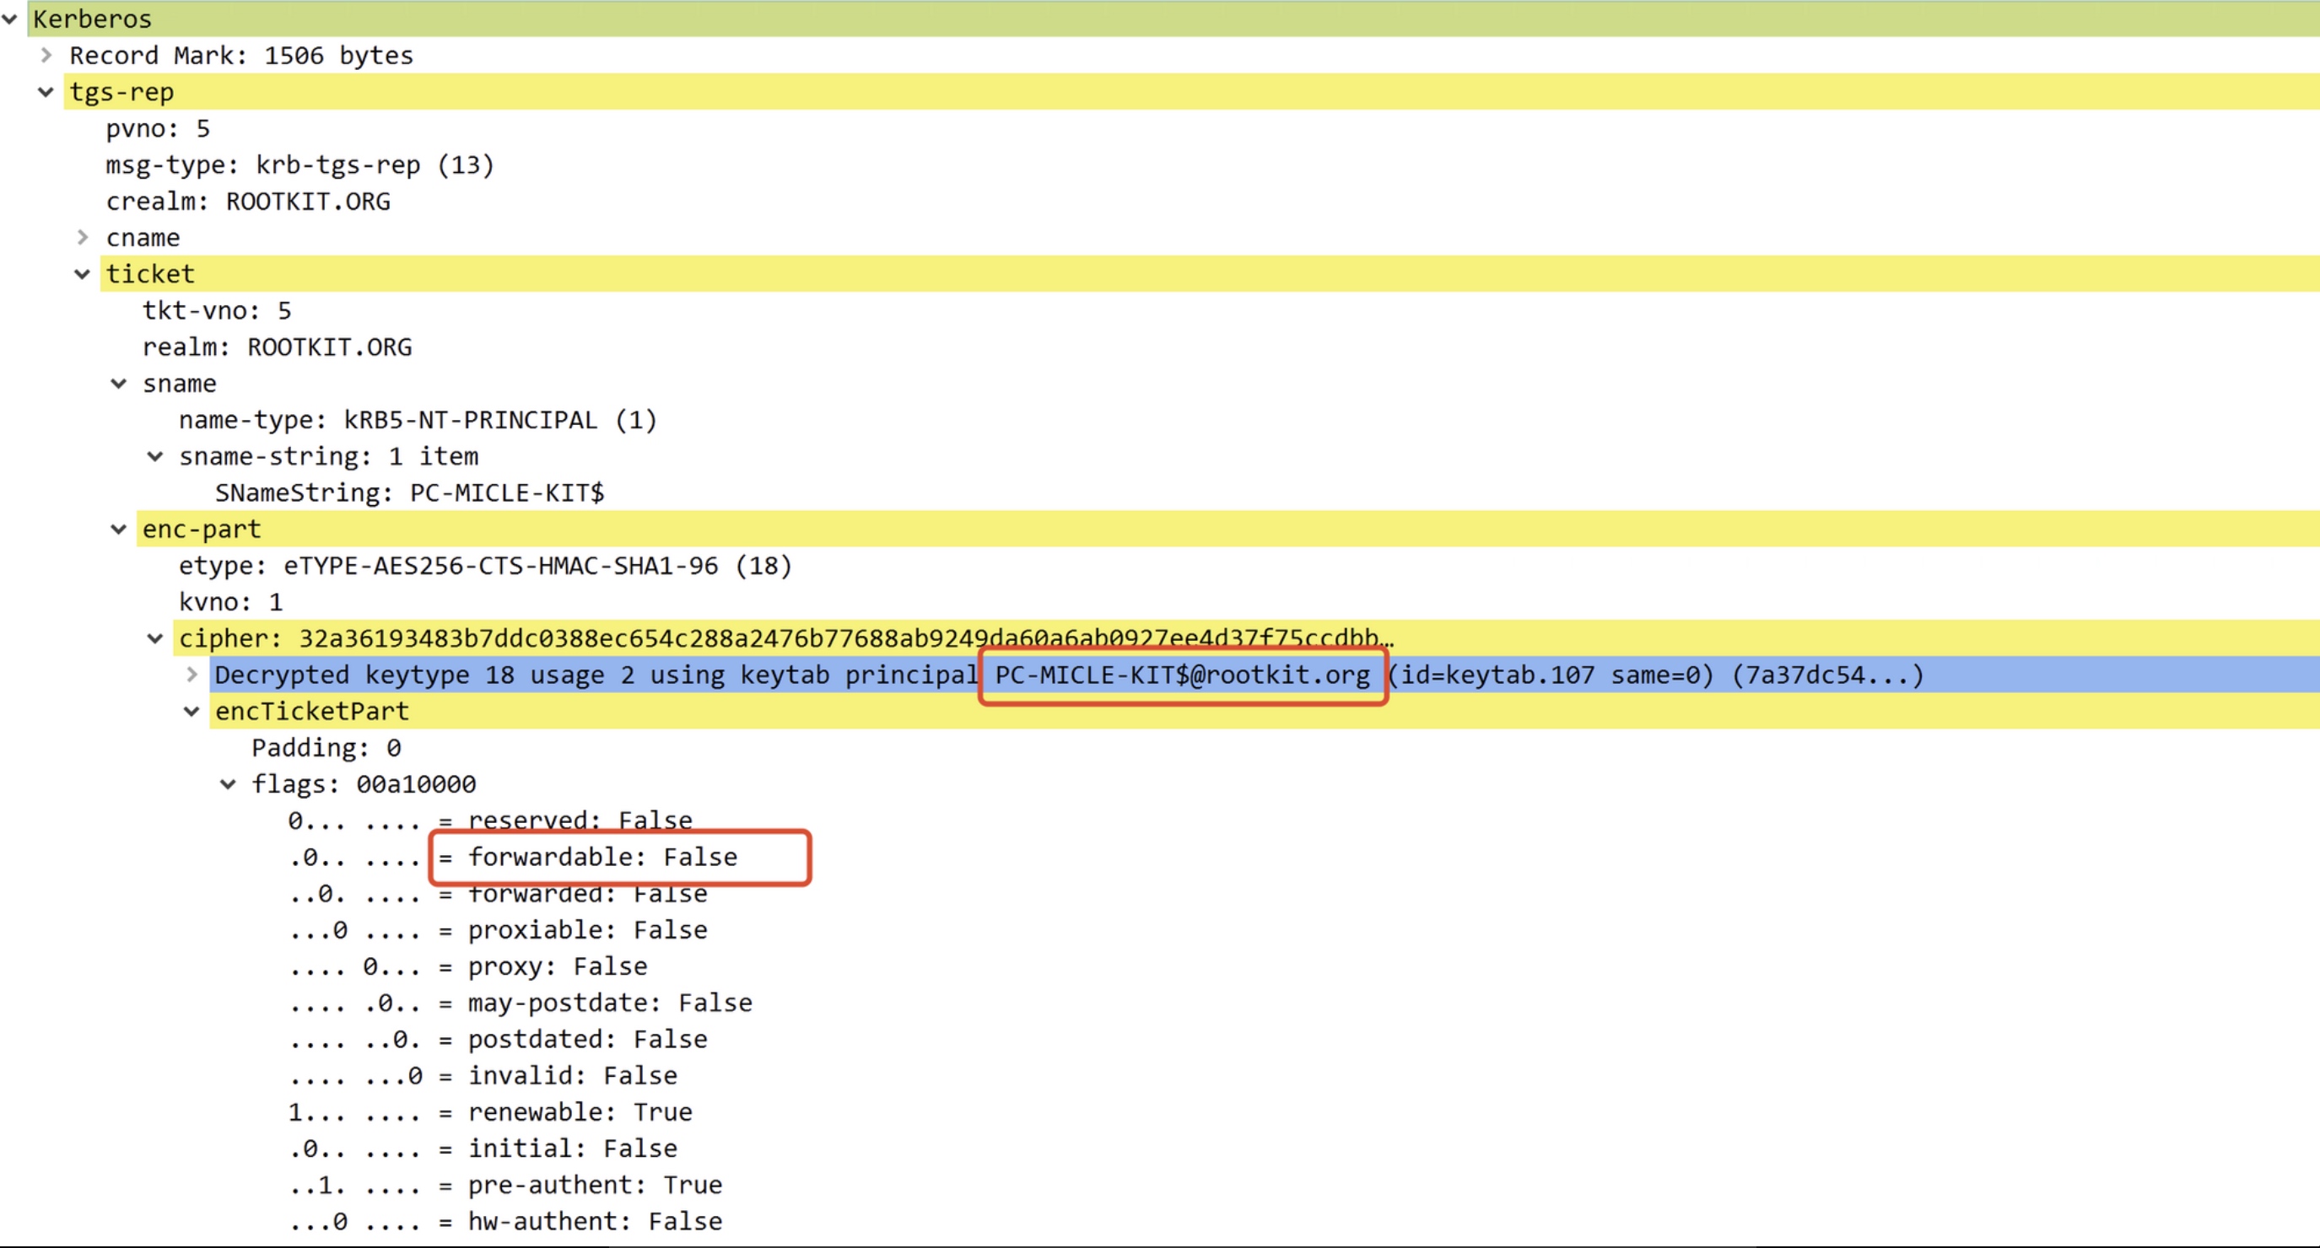Select the etype eTYPE-AES256-CTS-HMAC-SHA1-96 row
2320x1248 pixels.
484,566
